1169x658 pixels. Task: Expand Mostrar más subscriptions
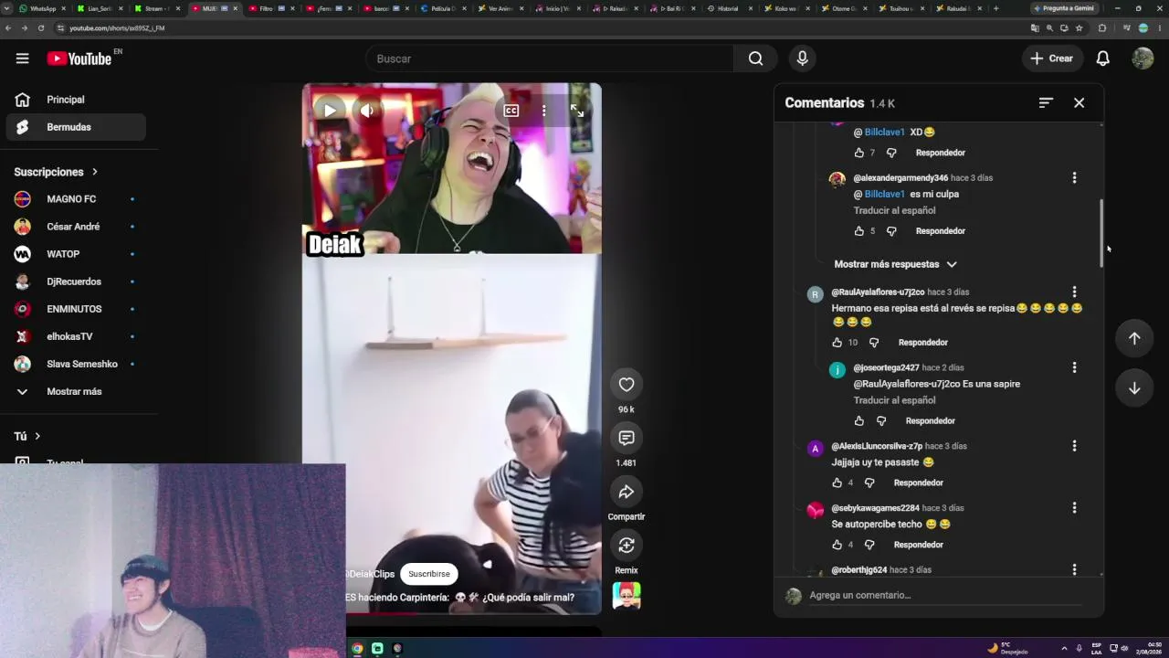click(x=76, y=391)
